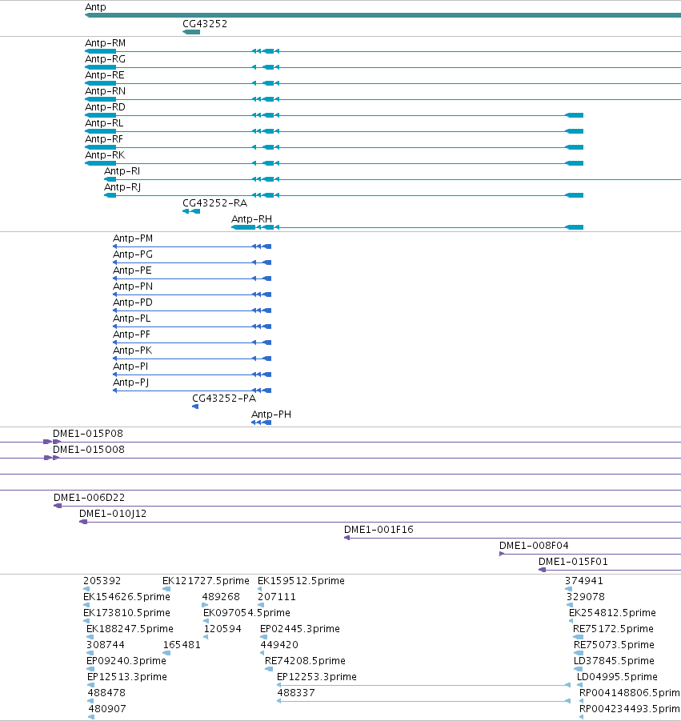Select EST feature 308744
This screenshot has height=721, width=681.
click(106, 645)
